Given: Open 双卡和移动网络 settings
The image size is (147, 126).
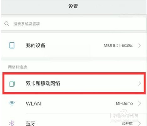Looking at the screenshot, I should [74, 83].
